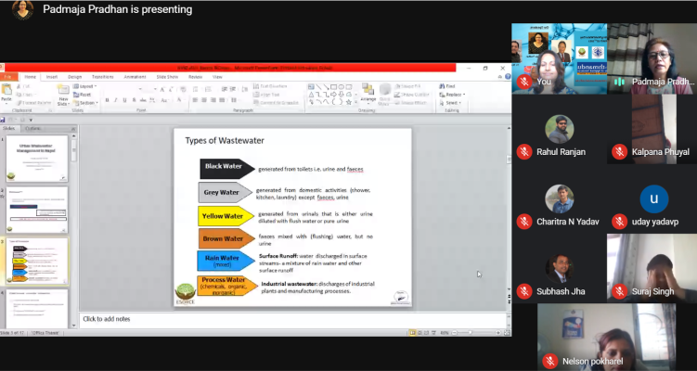Image resolution: width=697 pixels, height=371 pixels.
Task: Toggle Bold formatting in Font group
Action: point(108,100)
